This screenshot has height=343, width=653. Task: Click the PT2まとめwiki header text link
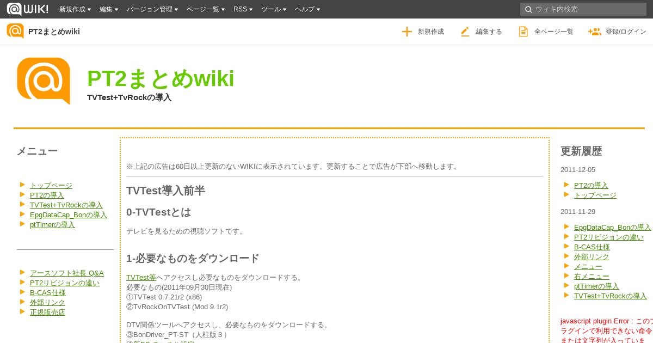pos(54,32)
